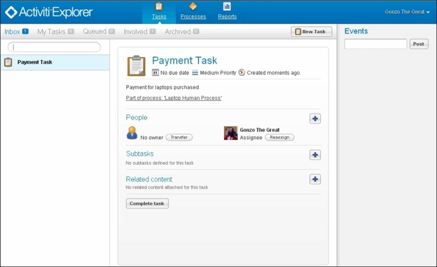The height and width of the screenshot is (267, 437).
Task: Transfer ownership of the task
Action: click(x=179, y=137)
